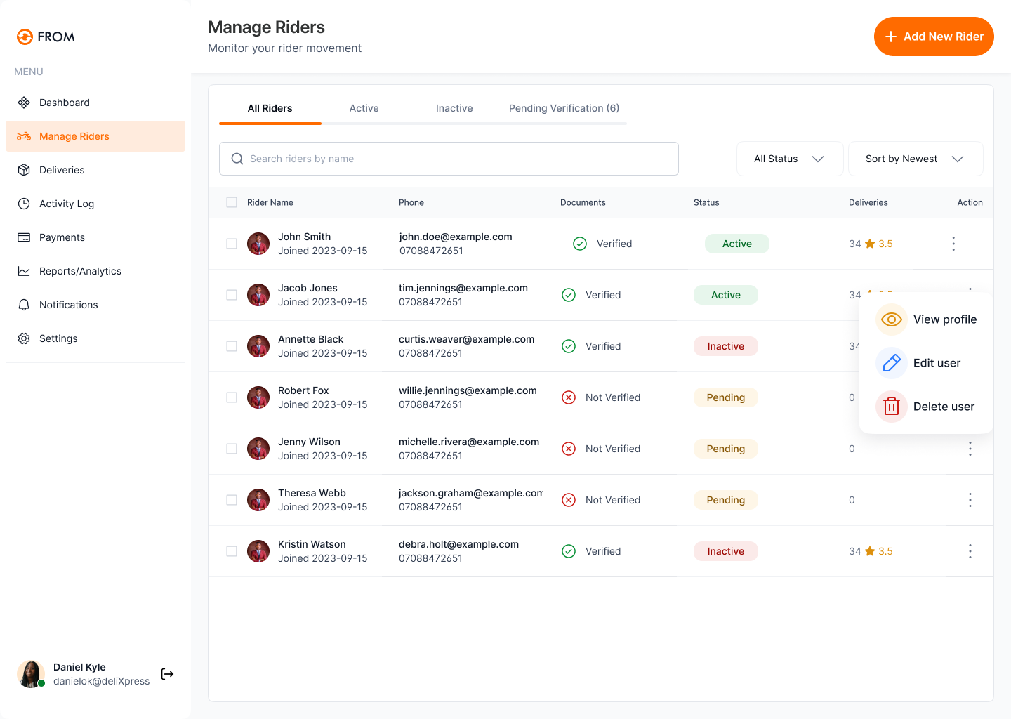This screenshot has height=719, width=1011.
Task: Open three-dot action menu for John Smith
Action: (x=953, y=244)
